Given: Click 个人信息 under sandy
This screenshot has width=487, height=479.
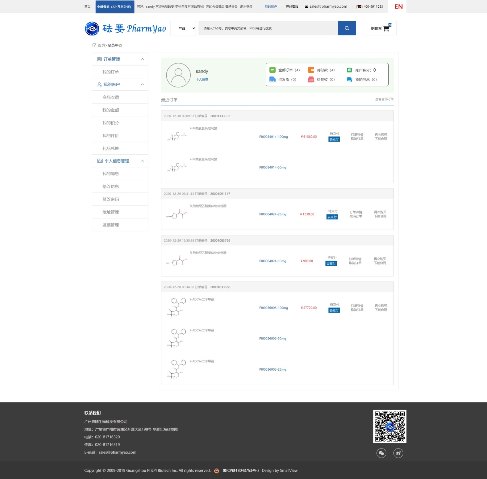Looking at the screenshot, I should pos(202,80).
